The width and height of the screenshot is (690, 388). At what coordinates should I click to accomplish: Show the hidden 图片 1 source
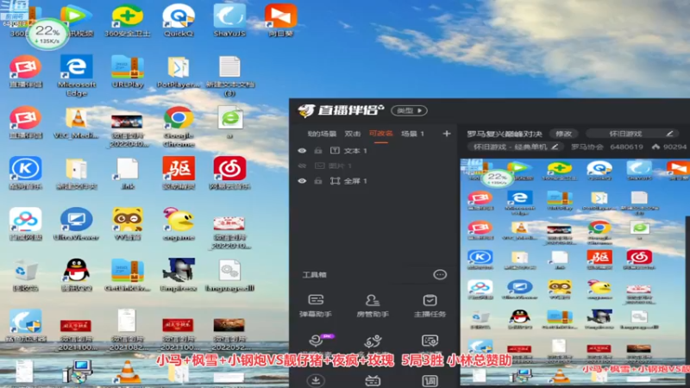[x=302, y=166]
